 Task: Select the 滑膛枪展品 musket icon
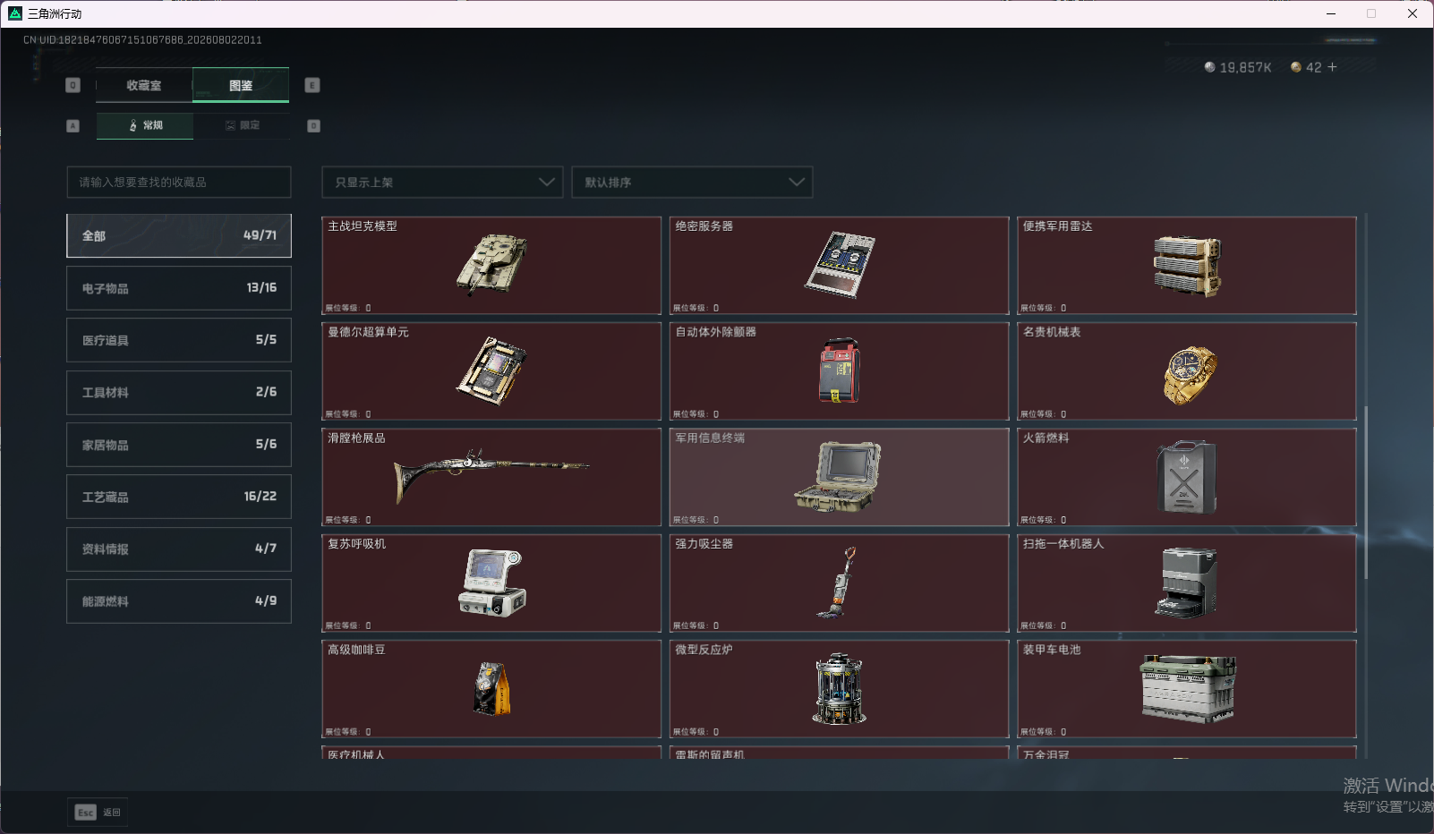click(491, 474)
